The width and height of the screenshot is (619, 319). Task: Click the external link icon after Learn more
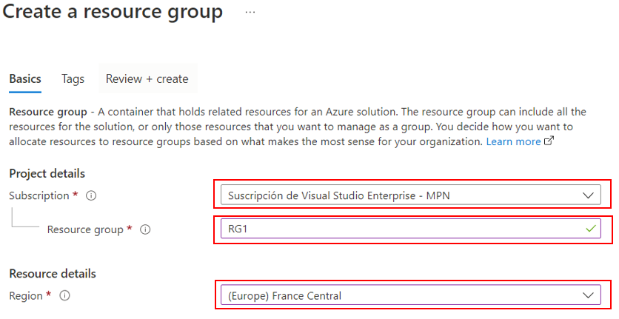click(549, 141)
